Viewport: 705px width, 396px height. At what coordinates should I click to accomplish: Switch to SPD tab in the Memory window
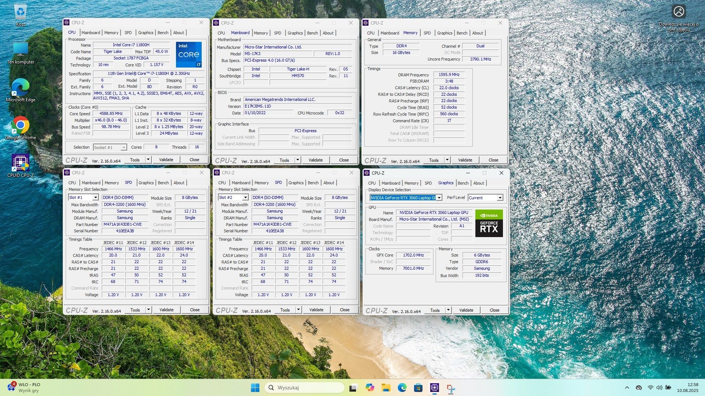[x=427, y=33]
